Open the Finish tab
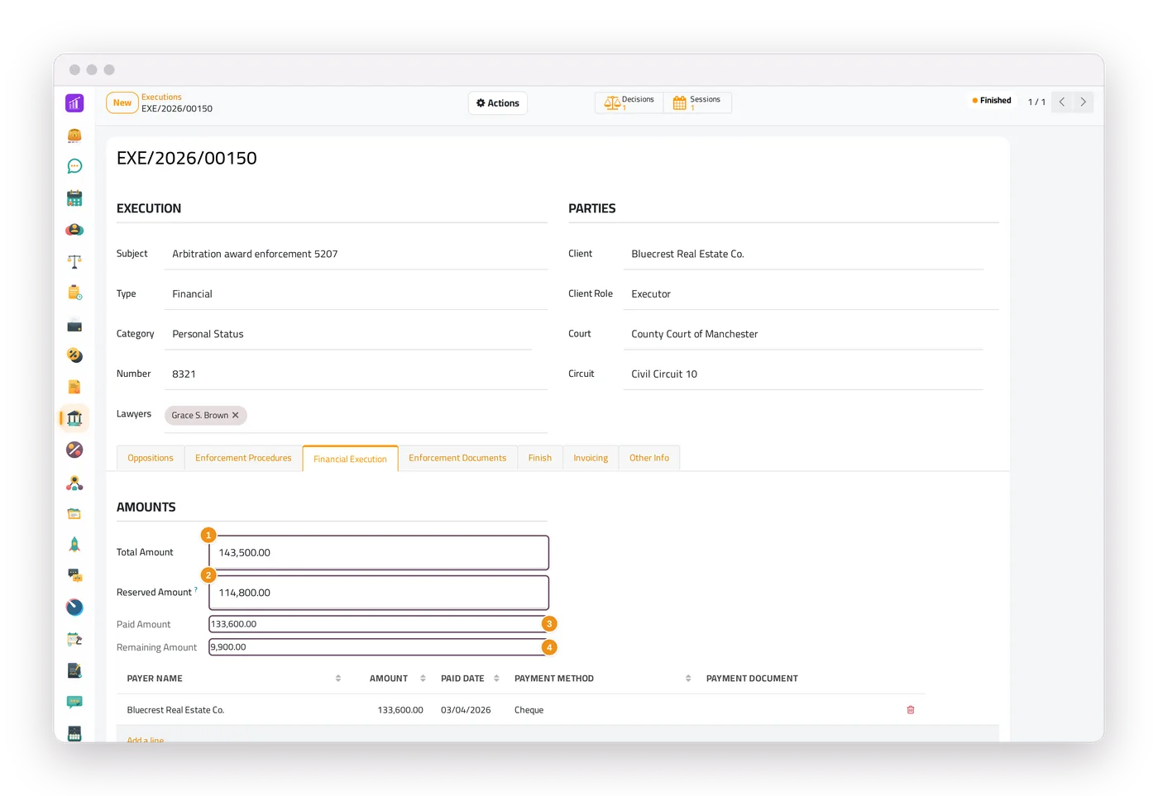Image resolution: width=1158 pixels, height=796 pixels. click(x=540, y=458)
